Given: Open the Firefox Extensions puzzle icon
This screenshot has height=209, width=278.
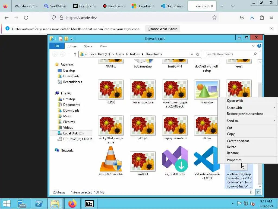Looking at the screenshot, I should point(262,17).
